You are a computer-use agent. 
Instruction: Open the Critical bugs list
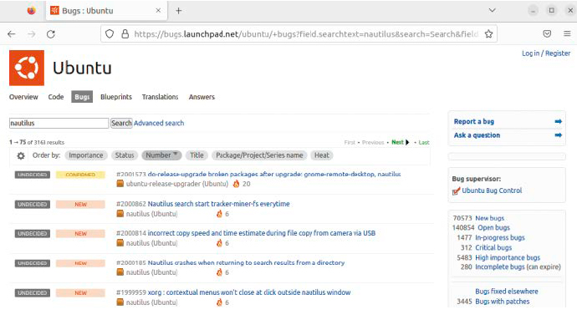point(493,248)
